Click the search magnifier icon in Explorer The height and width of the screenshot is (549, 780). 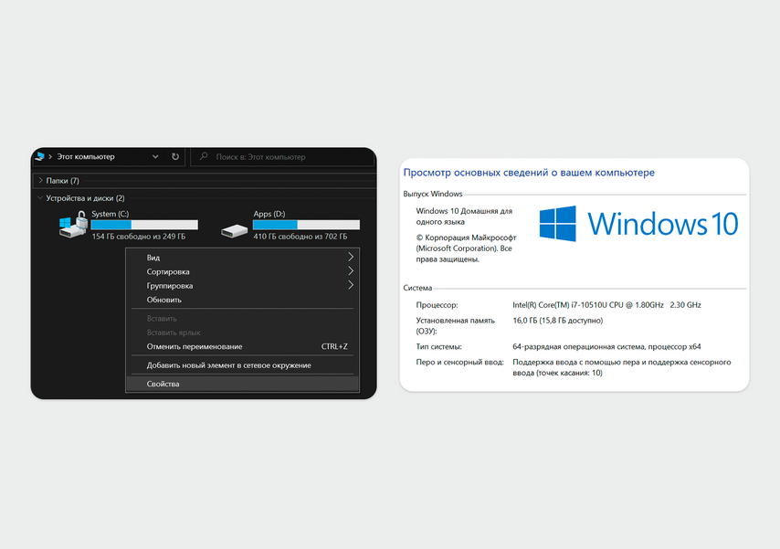point(204,156)
